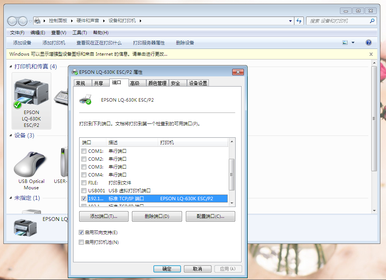The image size is (386, 280).
Task: Open the Help question mark icon
Action: coord(368,43)
